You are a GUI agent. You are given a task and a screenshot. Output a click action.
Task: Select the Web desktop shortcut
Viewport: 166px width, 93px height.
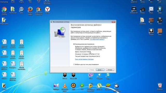30,1
